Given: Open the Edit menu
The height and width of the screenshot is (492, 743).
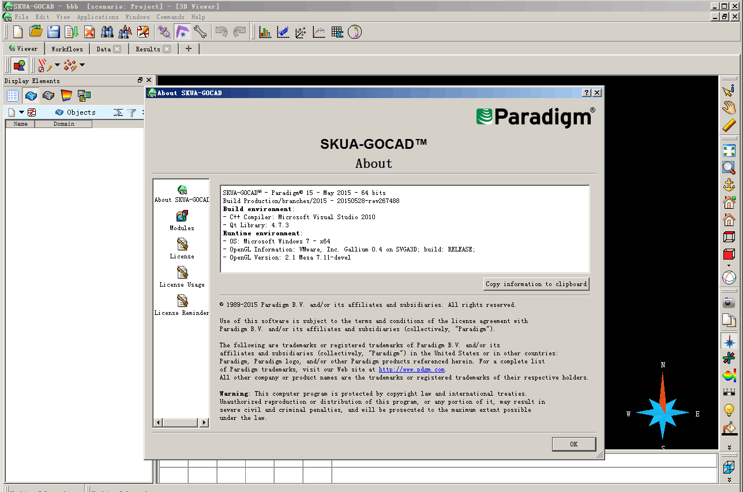Looking at the screenshot, I should coord(42,17).
